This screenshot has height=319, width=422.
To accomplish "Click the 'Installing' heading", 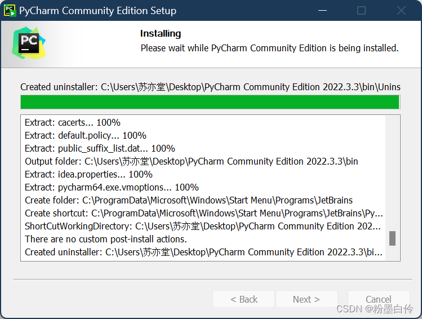I will click(x=161, y=33).
